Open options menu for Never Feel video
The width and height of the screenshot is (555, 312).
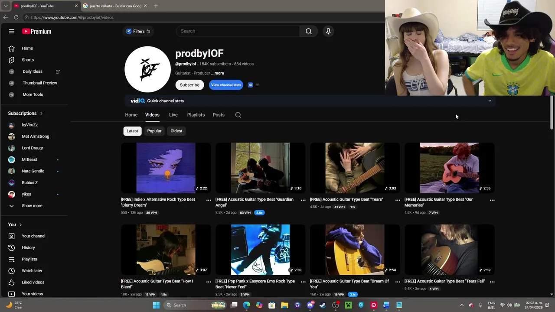[x=303, y=282]
